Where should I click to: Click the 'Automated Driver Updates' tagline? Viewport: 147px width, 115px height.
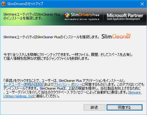(x=82, y=19)
